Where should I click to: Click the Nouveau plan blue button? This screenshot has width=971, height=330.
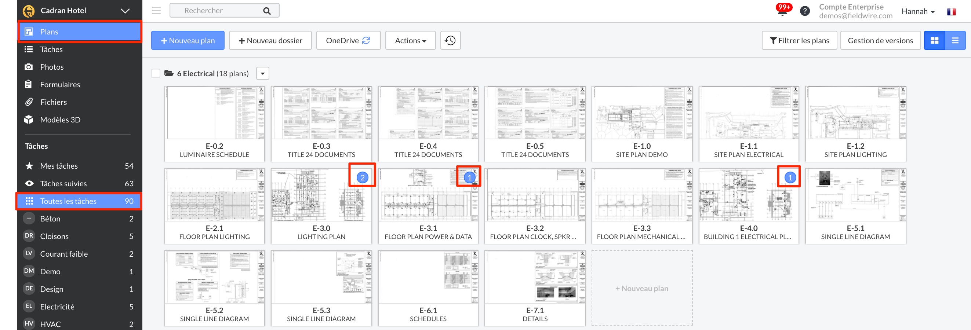188,40
